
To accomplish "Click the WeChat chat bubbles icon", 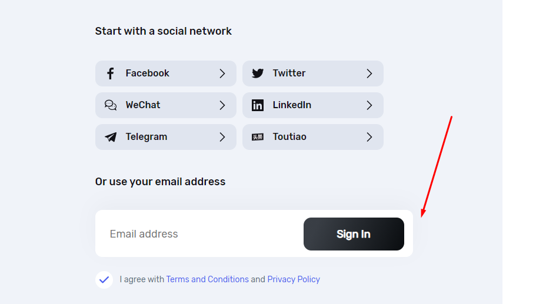I will [x=111, y=105].
